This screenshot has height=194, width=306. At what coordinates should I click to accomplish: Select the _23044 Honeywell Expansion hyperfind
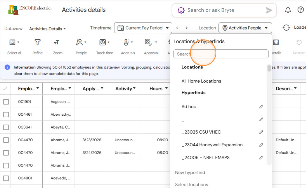click(212, 145)
